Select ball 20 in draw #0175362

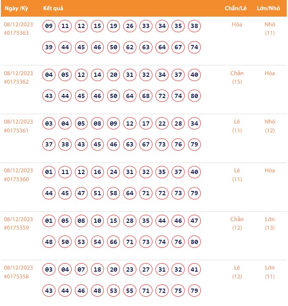[x=114, y=75]
